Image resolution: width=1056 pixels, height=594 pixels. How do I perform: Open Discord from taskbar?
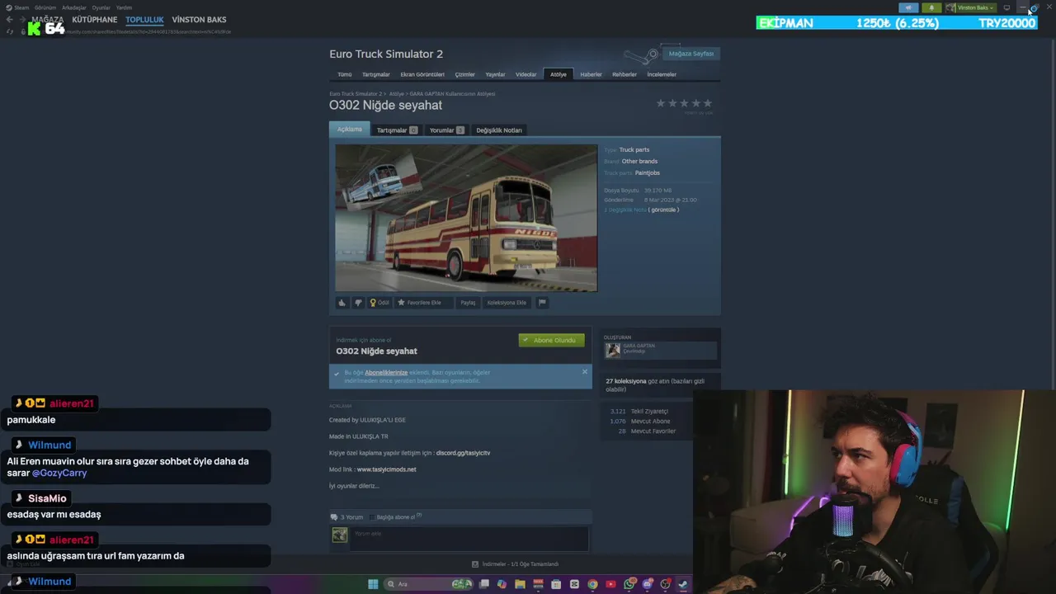pos(648,584)
